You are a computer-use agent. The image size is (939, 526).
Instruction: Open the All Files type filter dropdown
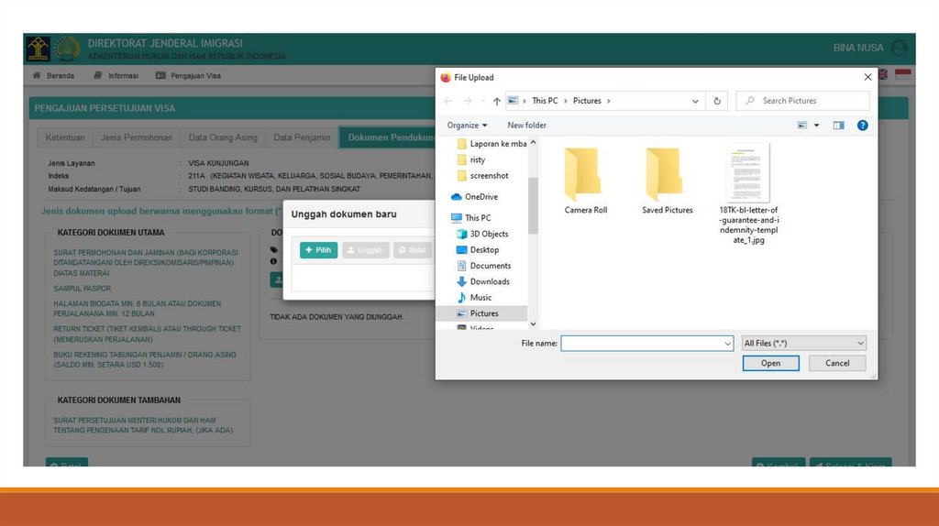[x=803, y=343]
